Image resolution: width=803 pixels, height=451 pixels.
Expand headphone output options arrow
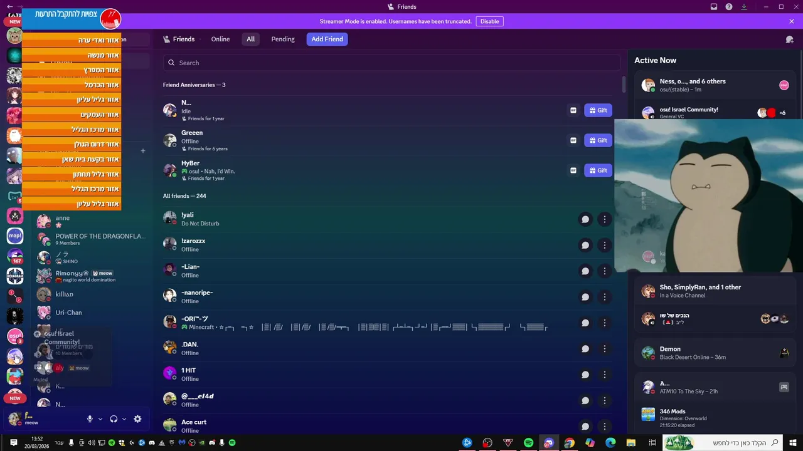click(124, 419)
